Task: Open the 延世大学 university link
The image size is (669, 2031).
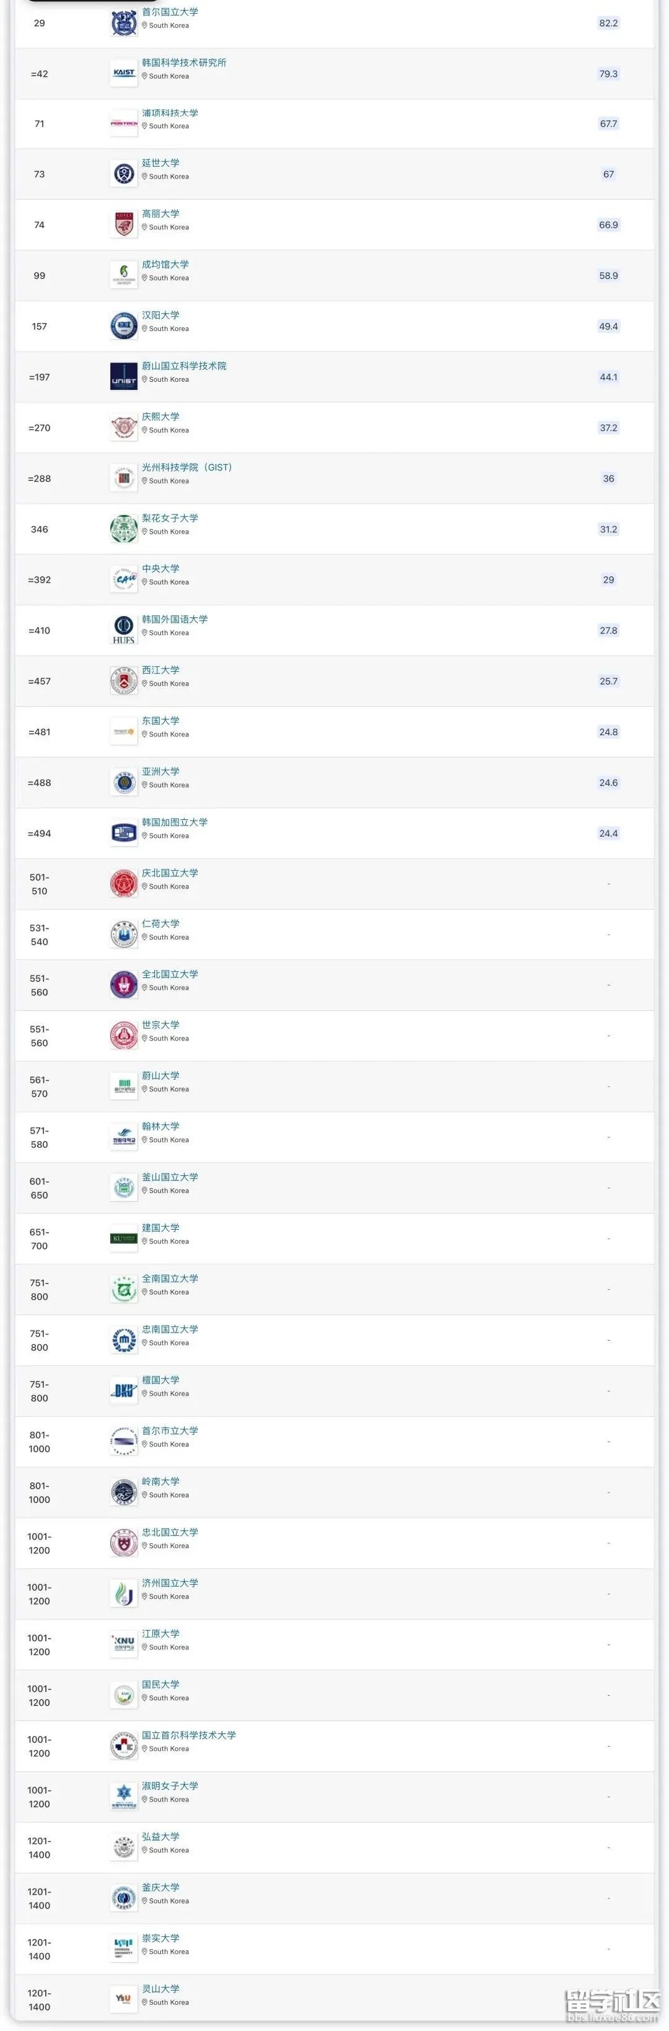Action: pos(160,163)
